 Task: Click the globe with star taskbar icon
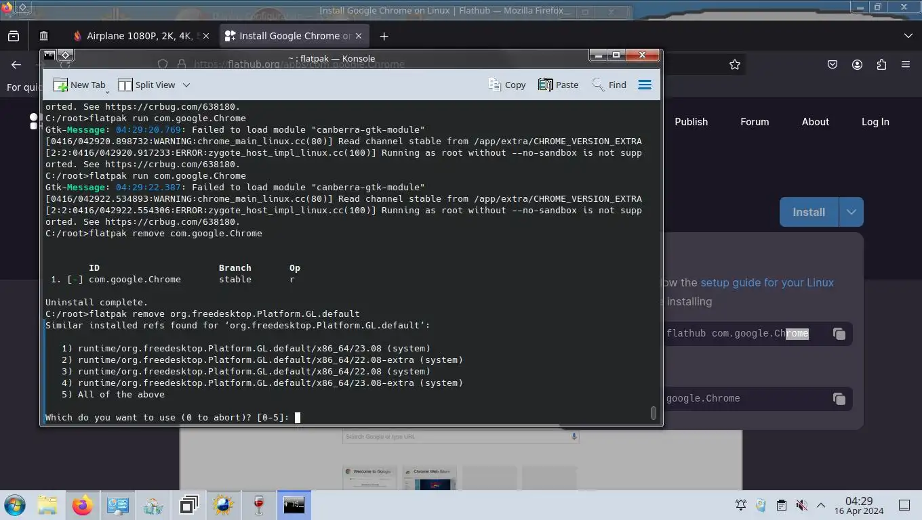[224, 505]
